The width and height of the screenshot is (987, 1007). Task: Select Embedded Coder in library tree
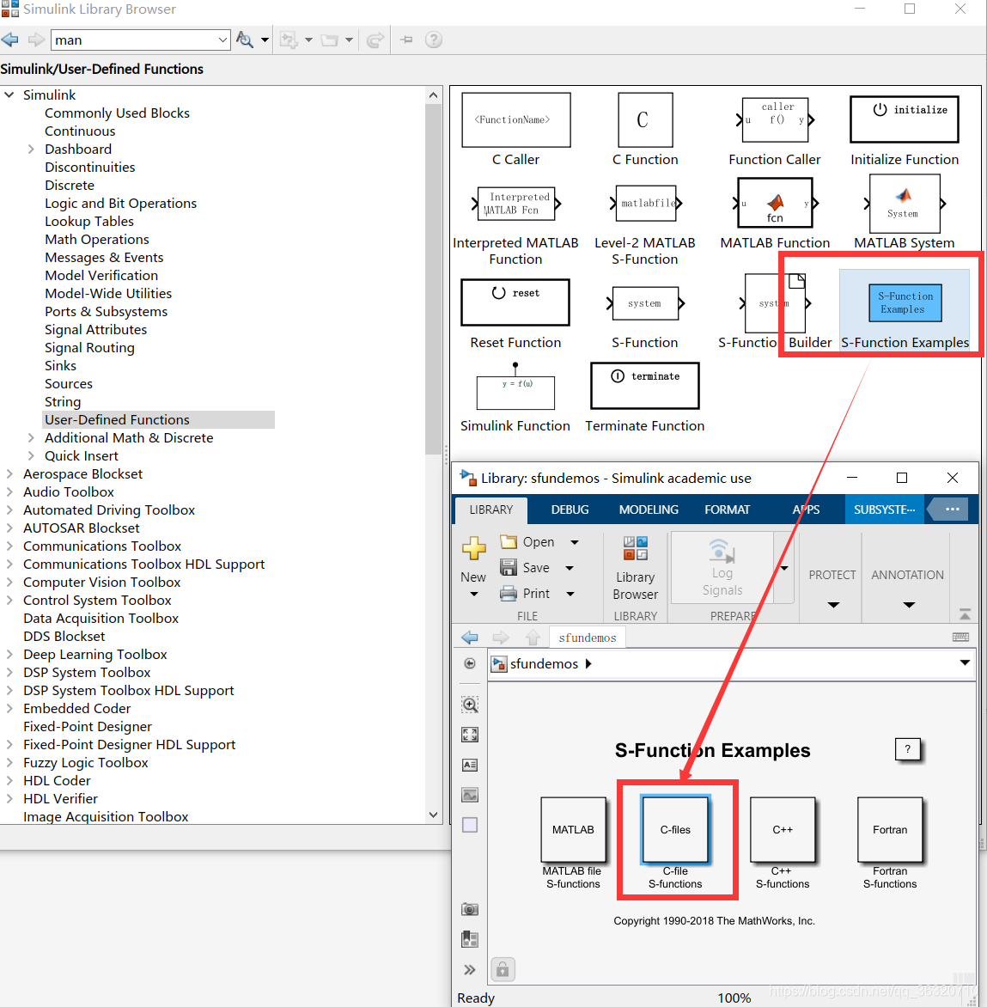tap(77, 708)
